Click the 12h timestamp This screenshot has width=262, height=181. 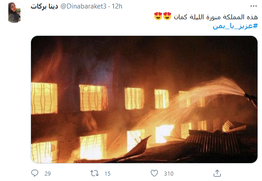[117, 6]
